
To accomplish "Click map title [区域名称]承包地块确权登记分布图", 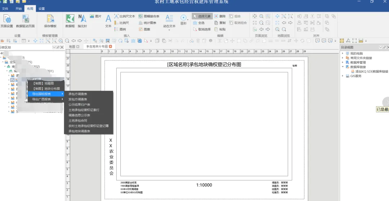I will click(x=204, y=65).
